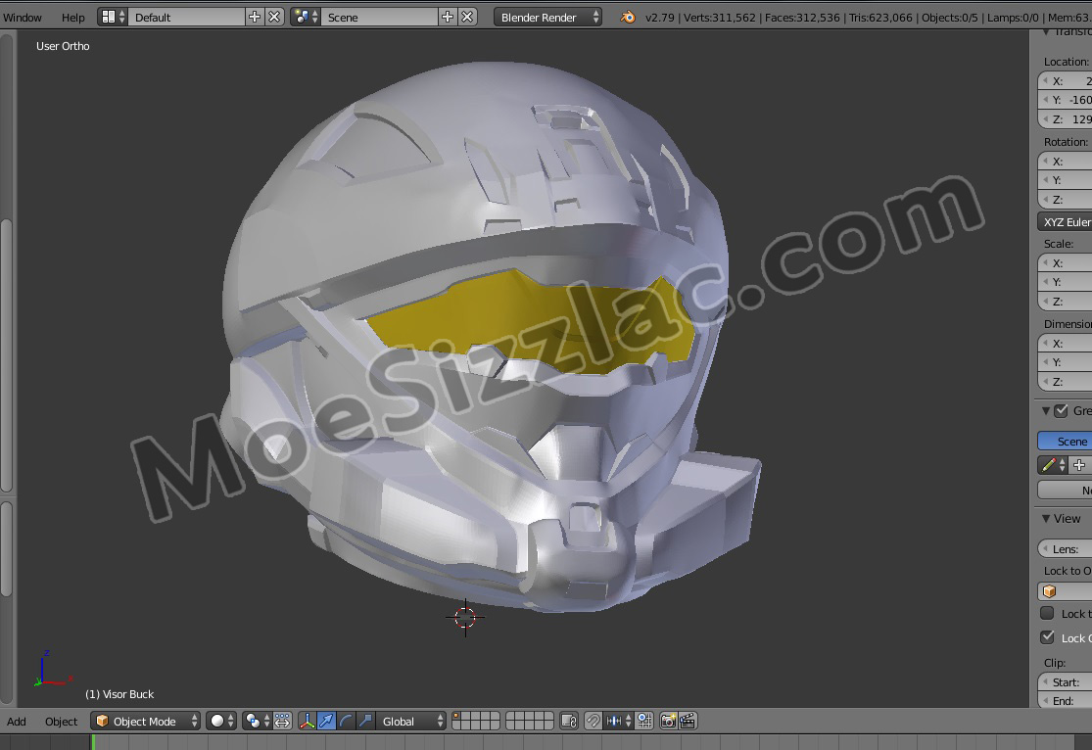Click the Dimensions X field
This screenshot has height=750, width=1092.
(1065, 344)
